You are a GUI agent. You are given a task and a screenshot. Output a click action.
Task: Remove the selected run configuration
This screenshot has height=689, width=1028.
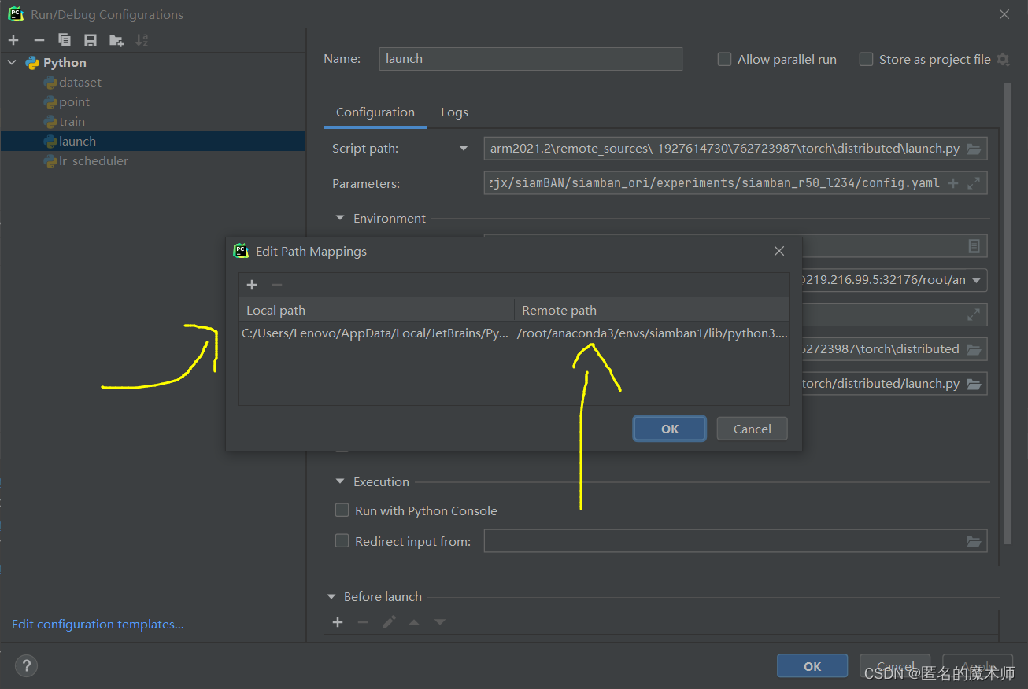point(39,39)
